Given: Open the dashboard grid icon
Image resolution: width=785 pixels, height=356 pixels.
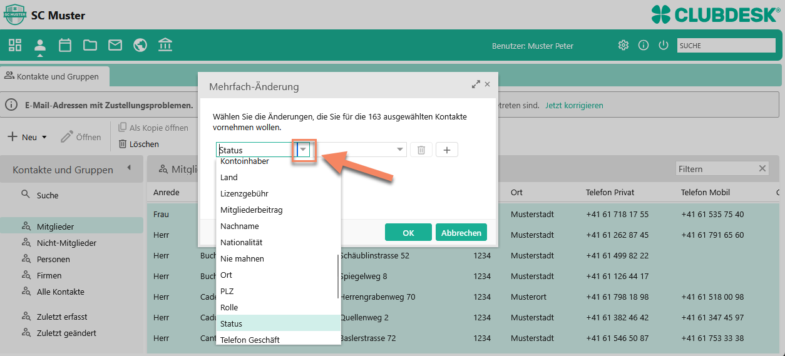Looking at the screenshot, I should click(x=15, y=45).
